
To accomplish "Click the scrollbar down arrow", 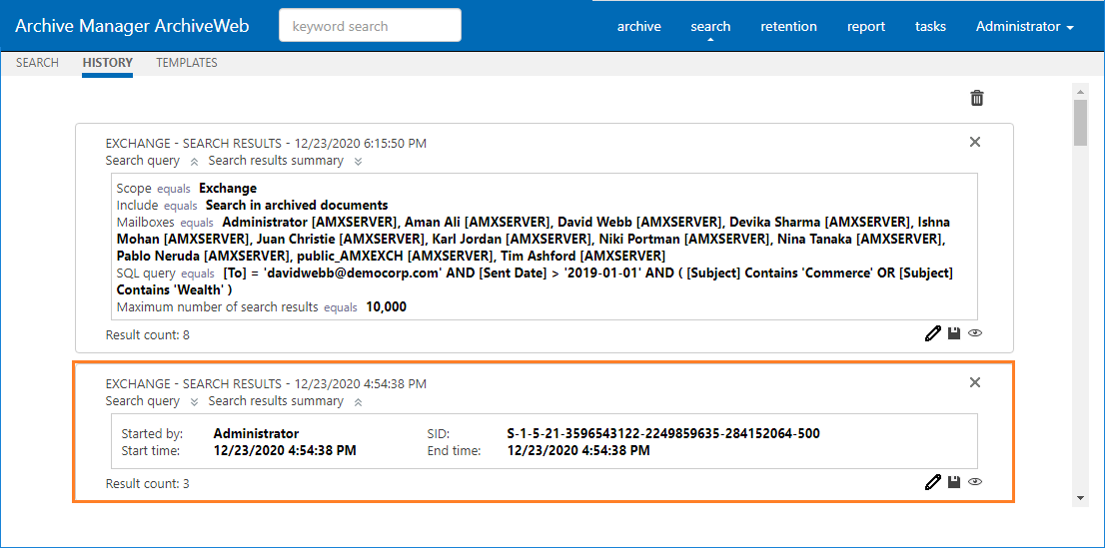I will tap(1080, 497).
